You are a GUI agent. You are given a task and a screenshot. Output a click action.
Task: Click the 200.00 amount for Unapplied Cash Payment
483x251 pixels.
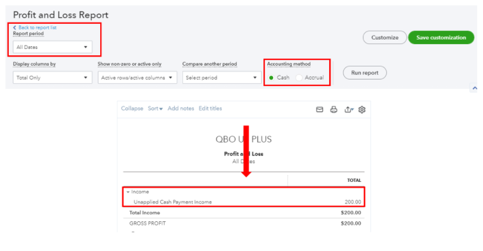352,202
